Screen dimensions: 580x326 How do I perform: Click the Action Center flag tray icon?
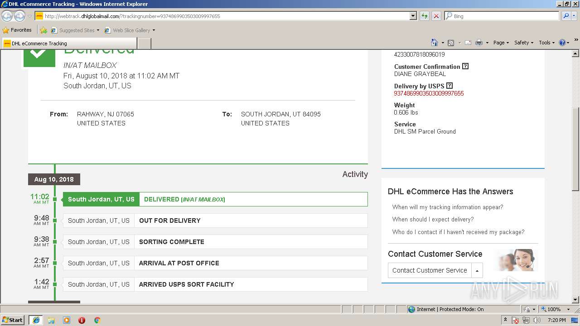click(516, 320)
